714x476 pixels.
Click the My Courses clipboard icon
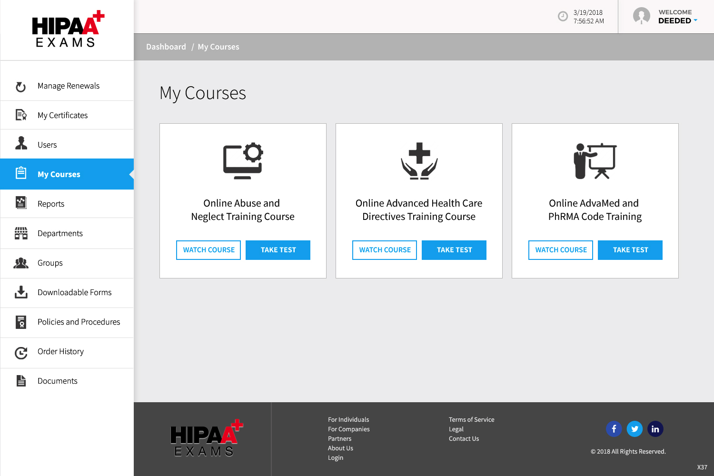click(x=21, y=173)
